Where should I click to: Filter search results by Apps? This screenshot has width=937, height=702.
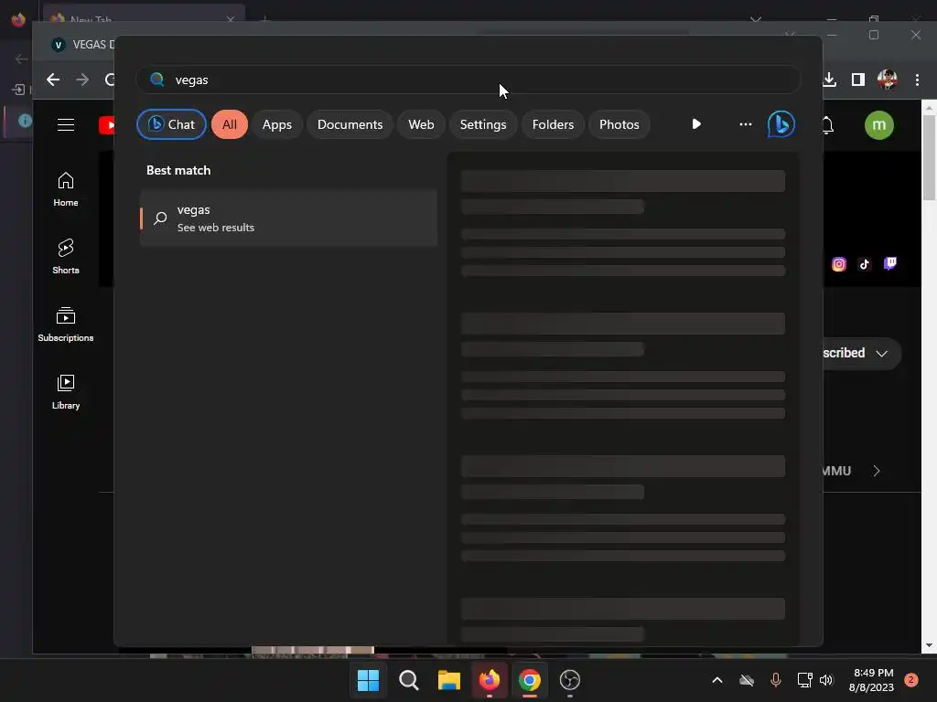277,124
